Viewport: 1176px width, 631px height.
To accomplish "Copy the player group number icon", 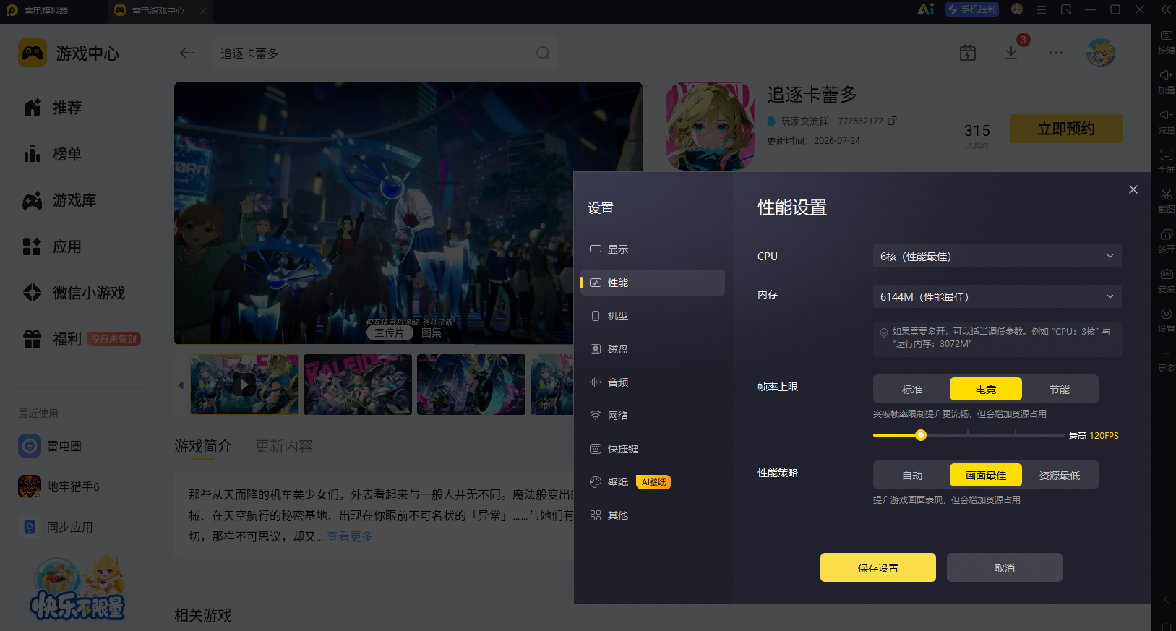I will [892, 121].
